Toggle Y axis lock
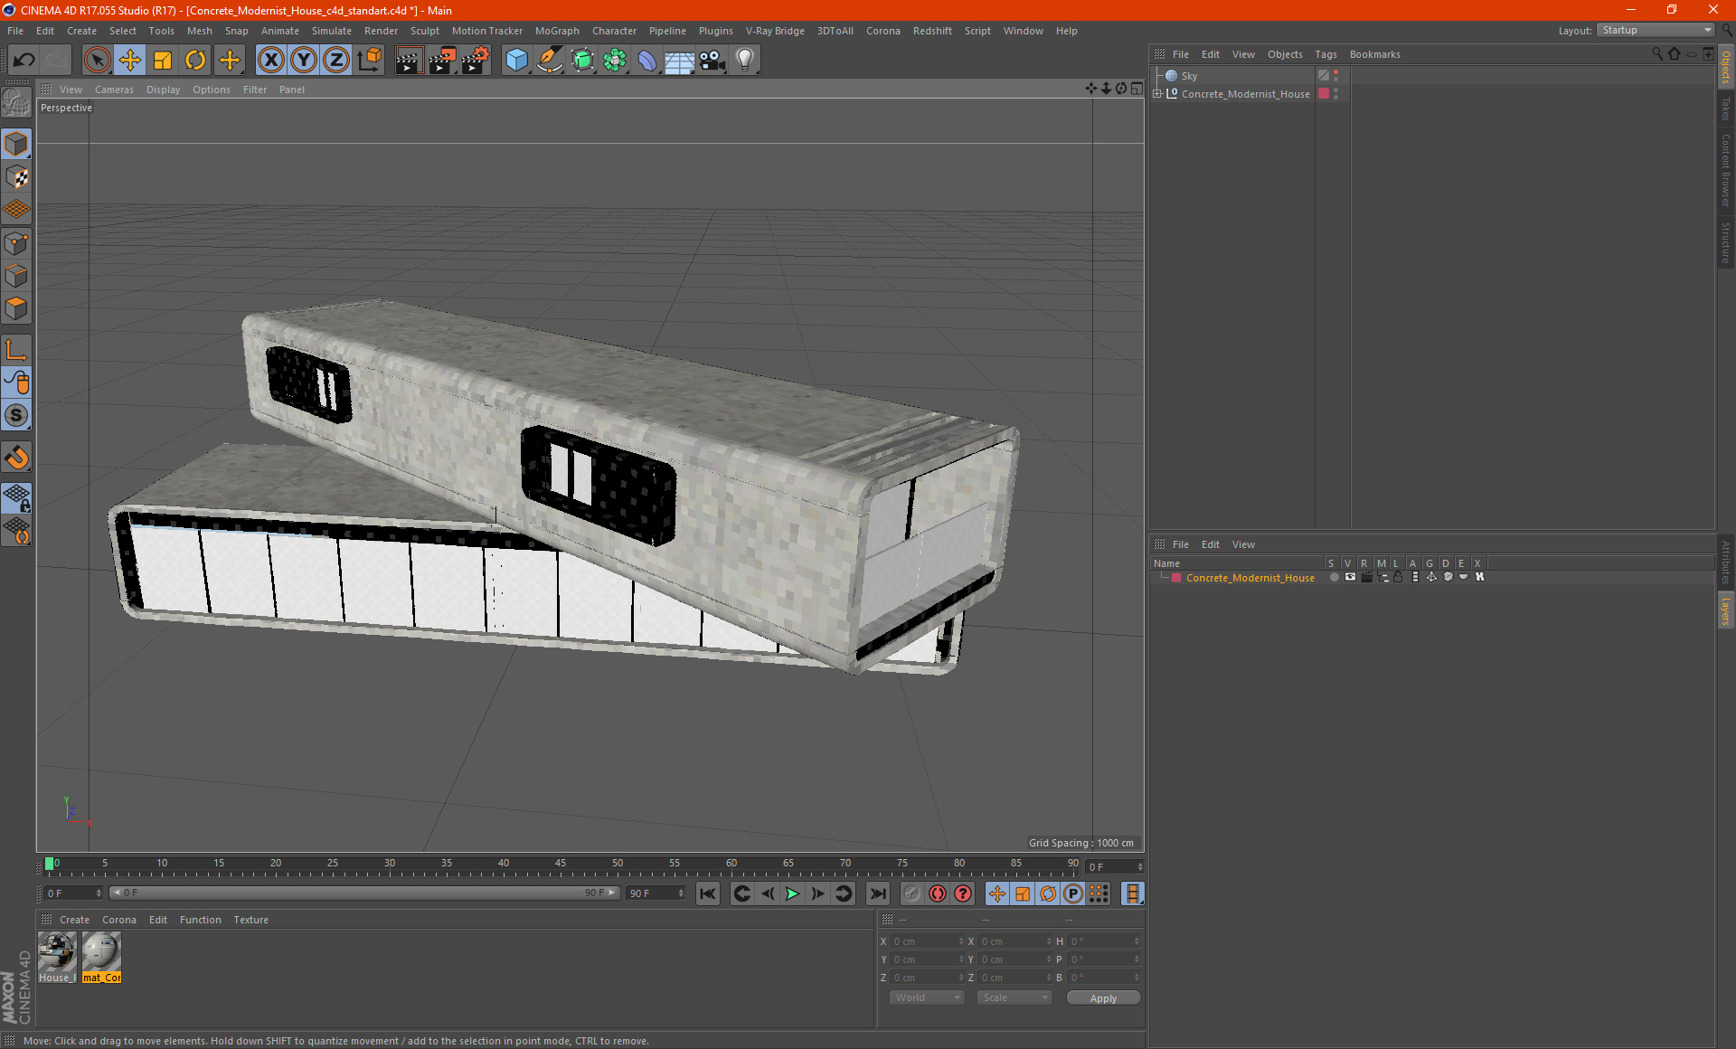This screenshot has width=1736, height=1049. point(304,61)
